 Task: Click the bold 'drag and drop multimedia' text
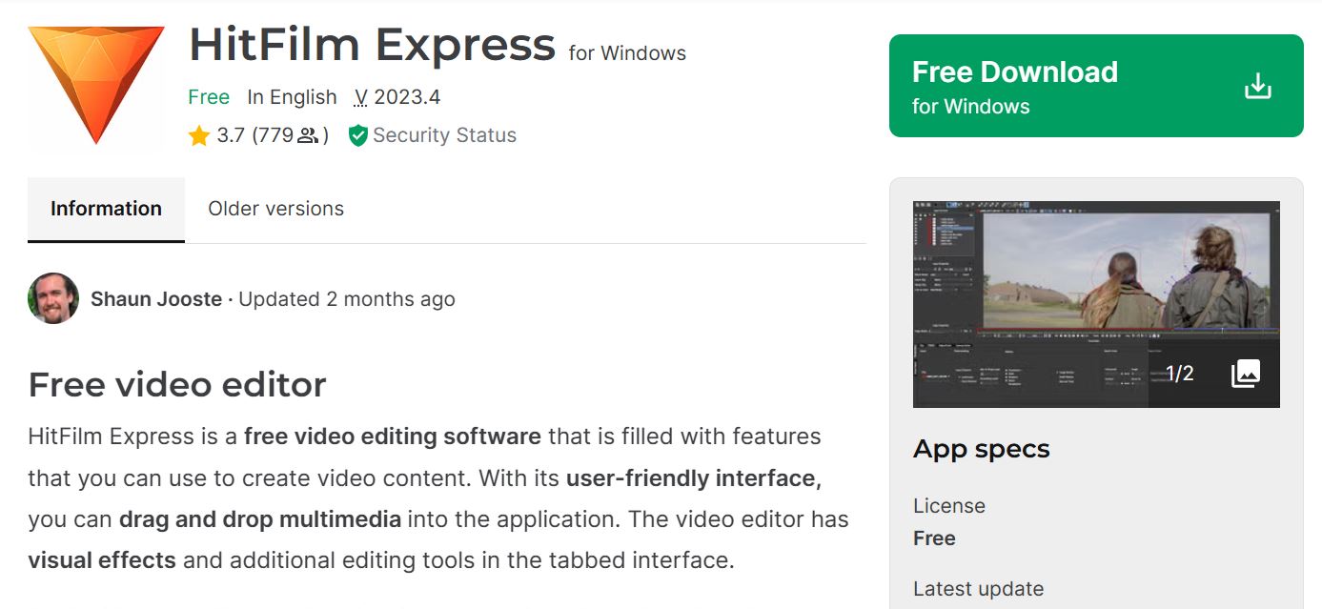coord(260,519)
